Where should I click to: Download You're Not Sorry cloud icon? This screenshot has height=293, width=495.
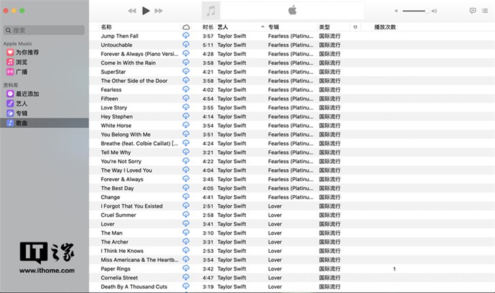tap(186, 160)
